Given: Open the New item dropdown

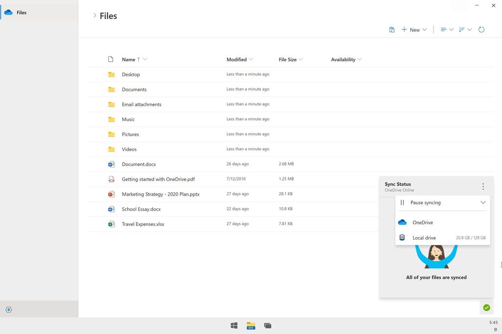Looking at the screenshot, I should 414,29.
